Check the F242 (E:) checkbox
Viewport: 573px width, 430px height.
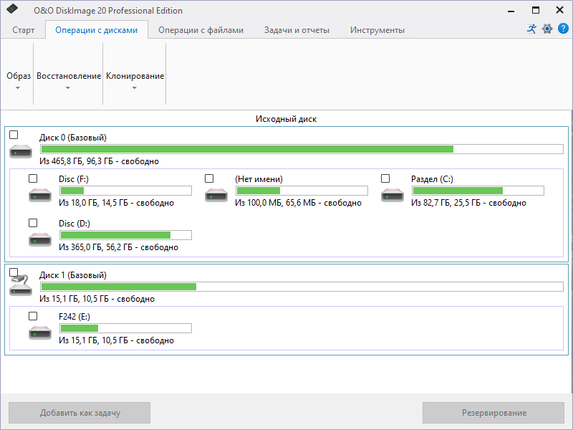coord(33,316)
